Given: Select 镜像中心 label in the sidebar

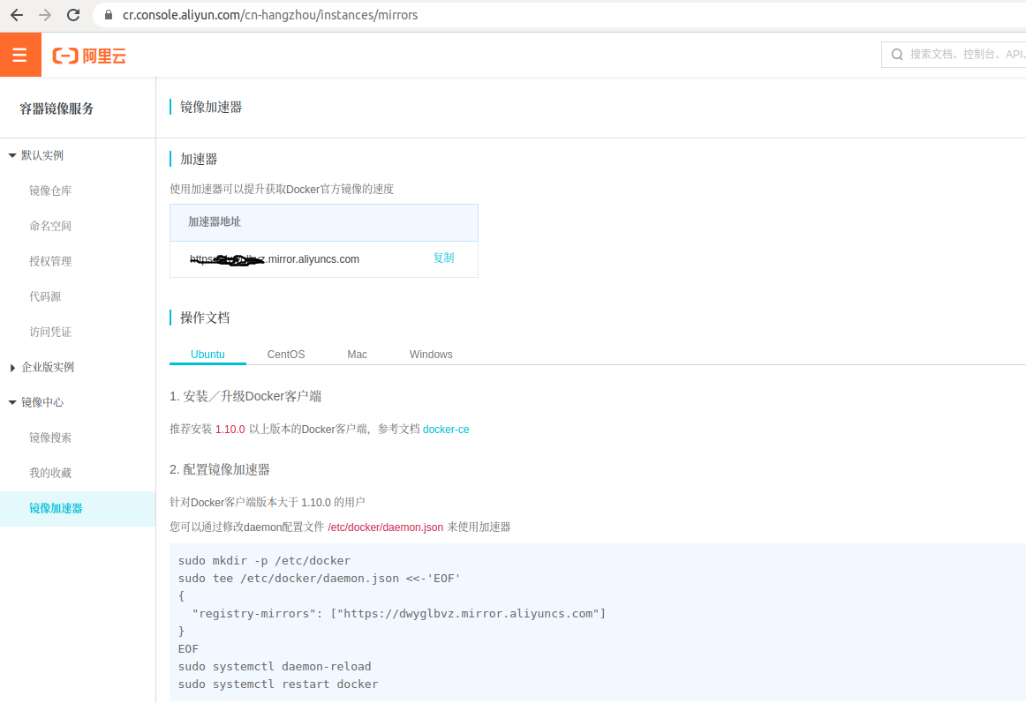Looking at the screenshot, I should [x=42, y=403].
